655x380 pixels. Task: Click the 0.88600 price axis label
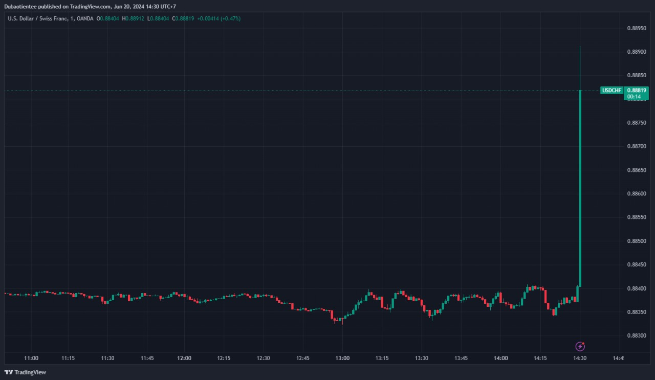pos(637,194)
